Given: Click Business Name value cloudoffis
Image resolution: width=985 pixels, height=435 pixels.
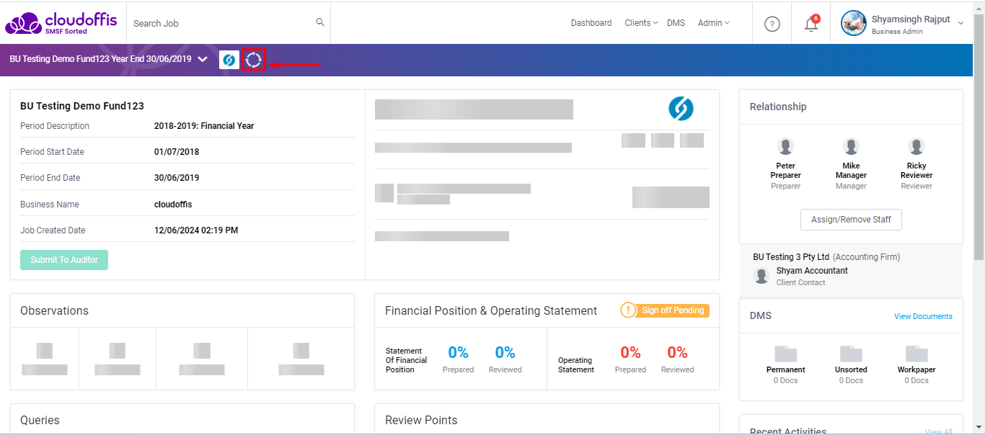Looking at the screenshot, I should pyautogui.click(x=173, y=205).
